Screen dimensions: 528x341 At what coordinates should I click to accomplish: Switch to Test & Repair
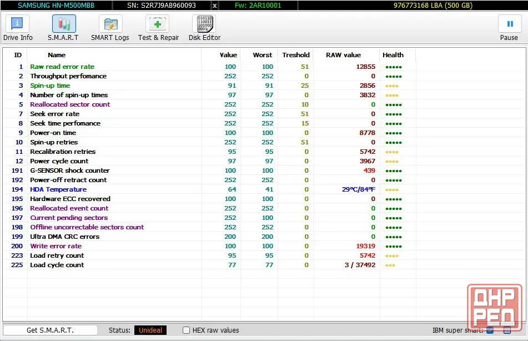(158, 28)
